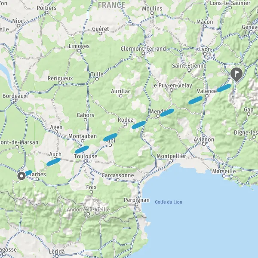This screenshot has height=258, width=258.
Task: Click the FRANCE country label
Action: pyautogui.click(x=111, y=5)
